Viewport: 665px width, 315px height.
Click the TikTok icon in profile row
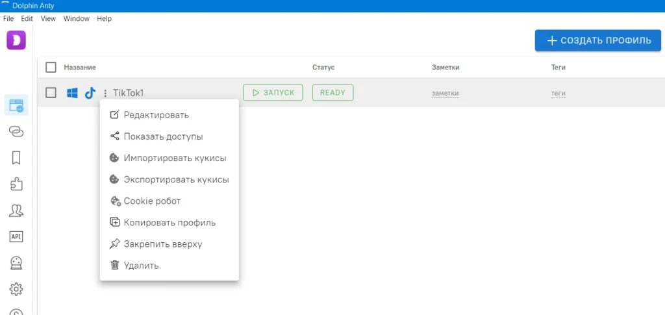click(x=90, y=93)
